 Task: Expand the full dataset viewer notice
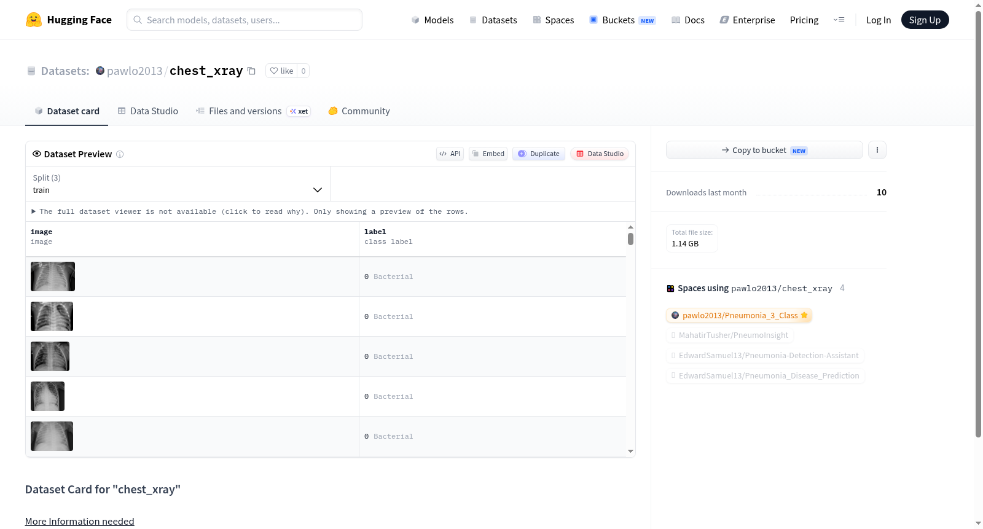(x=249, y=211)
